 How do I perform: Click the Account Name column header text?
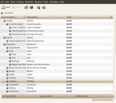pyautogui.click(x=8, y=17)
